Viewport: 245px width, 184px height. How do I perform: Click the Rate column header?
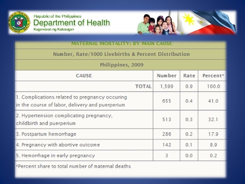(189, 76)
